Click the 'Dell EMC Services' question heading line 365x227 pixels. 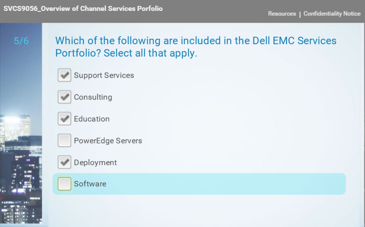pyautogui.click(x=196, y=41)
